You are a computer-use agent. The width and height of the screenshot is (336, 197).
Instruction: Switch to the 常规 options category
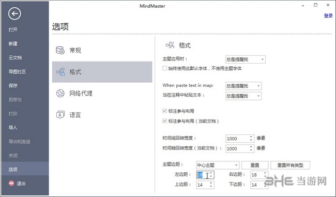tap(102, 50)
